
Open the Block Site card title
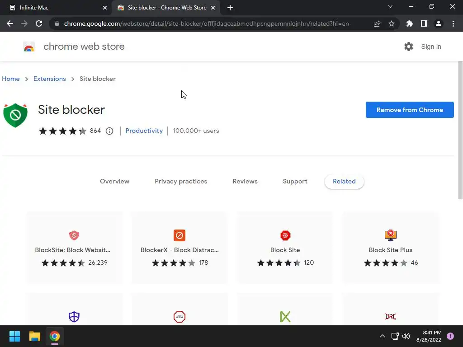285,250
